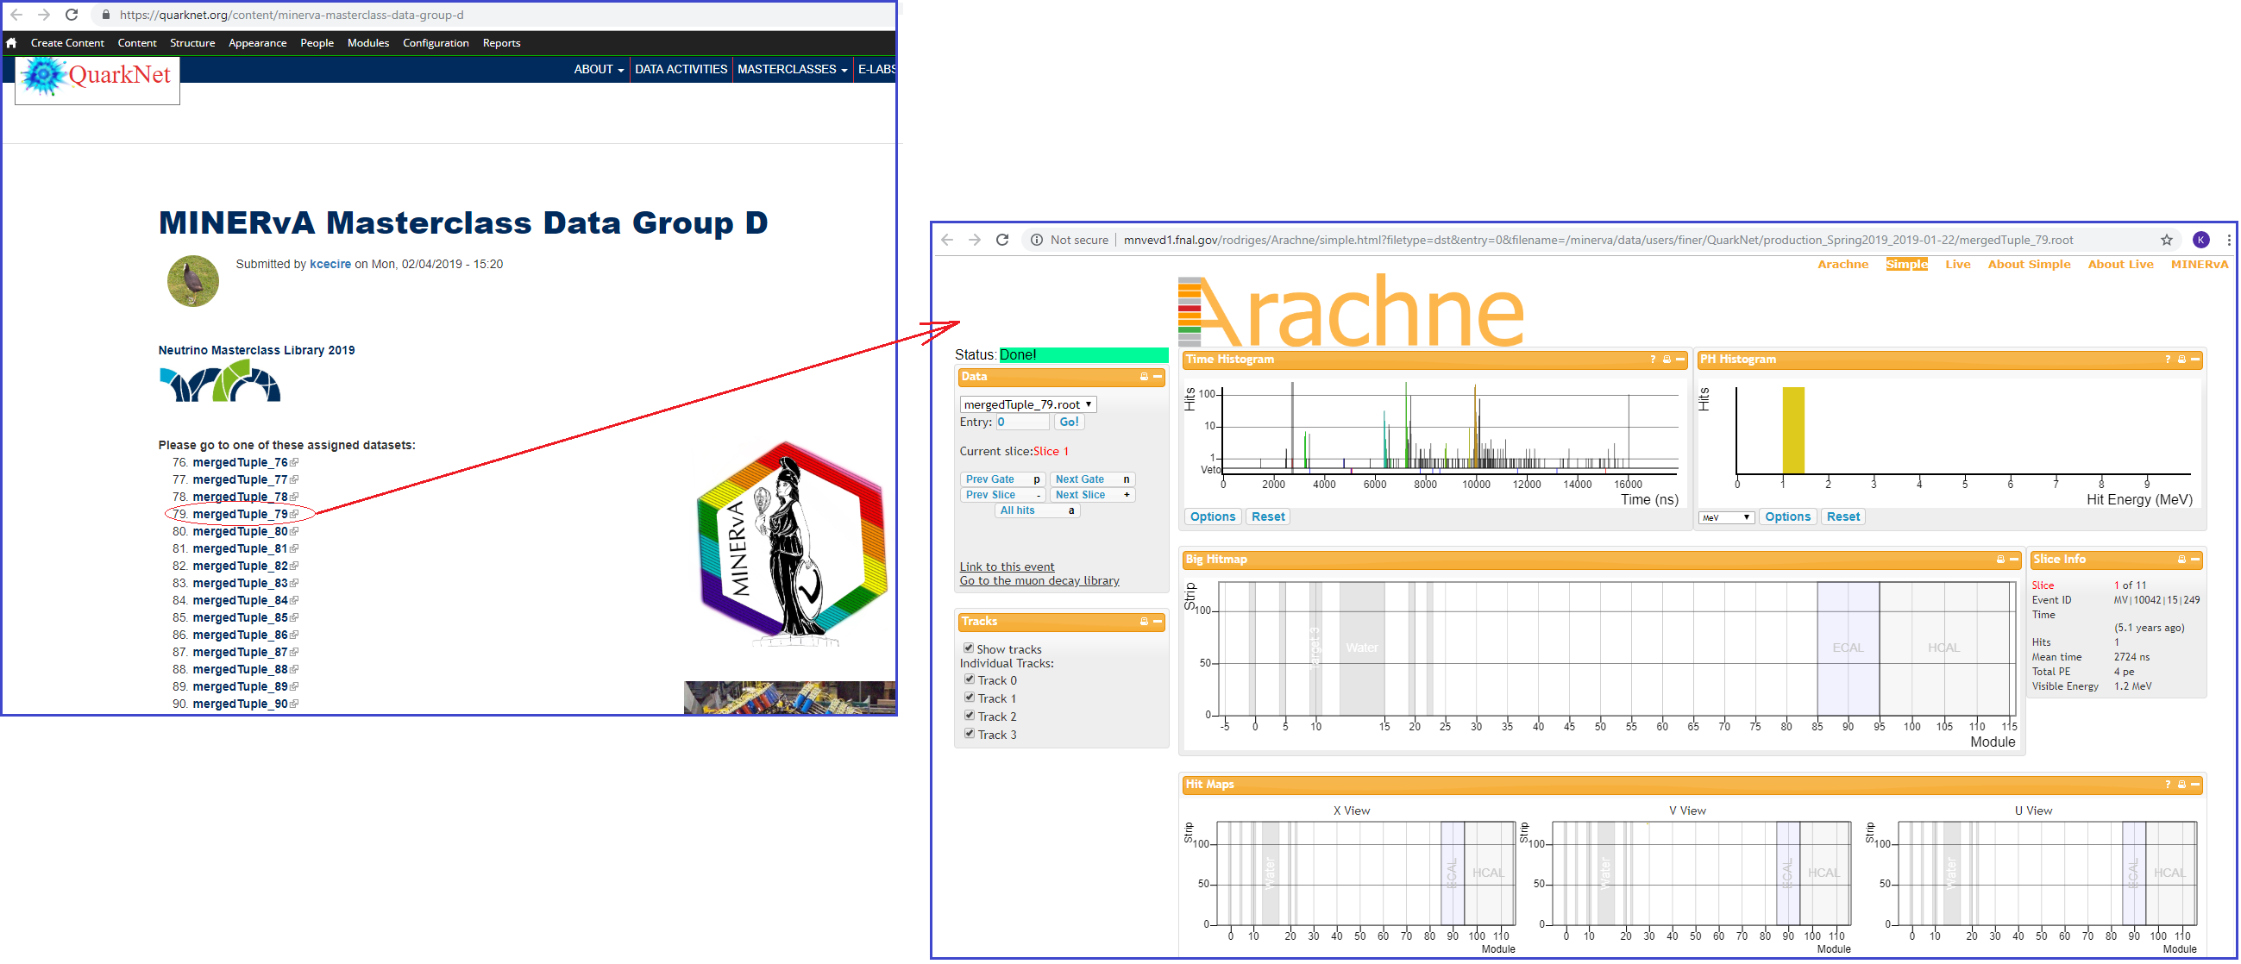Viewport: 2241px width, 964px height.
Task: Open help for Hit Maps panel
Action: 2168,785
